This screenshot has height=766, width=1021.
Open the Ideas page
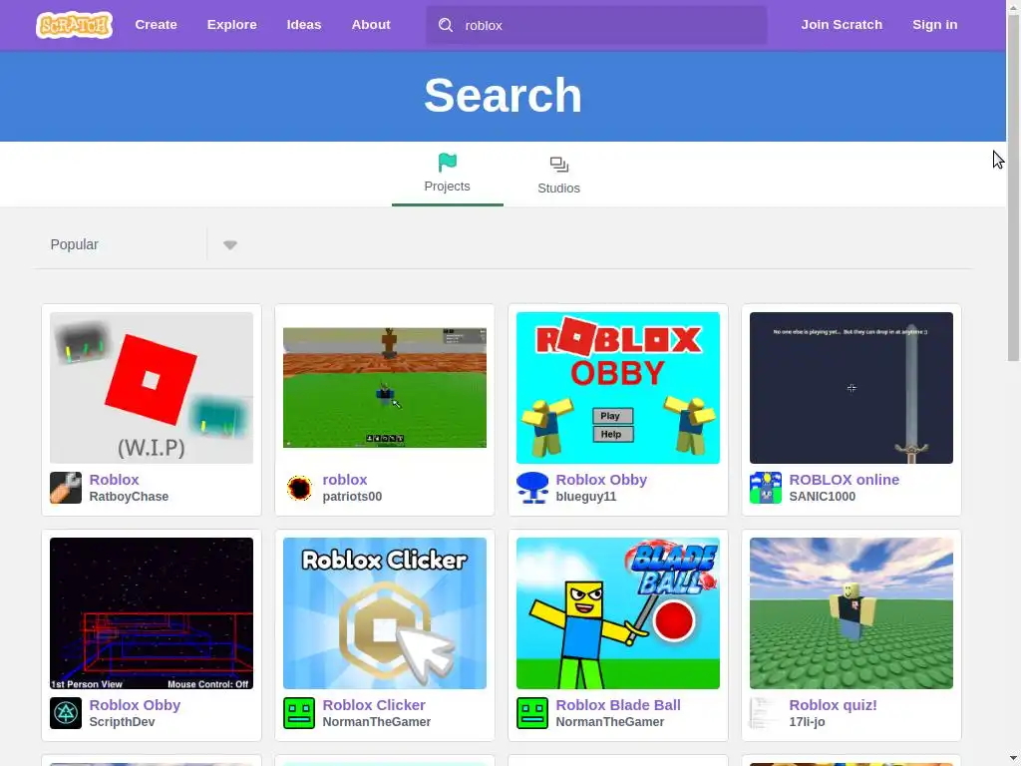coord(304,25)
